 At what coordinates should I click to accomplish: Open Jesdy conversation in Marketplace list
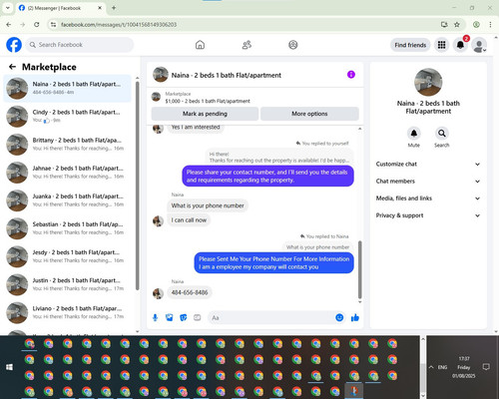68,256
